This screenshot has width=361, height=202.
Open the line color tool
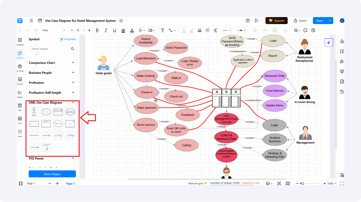click(192, 30)
